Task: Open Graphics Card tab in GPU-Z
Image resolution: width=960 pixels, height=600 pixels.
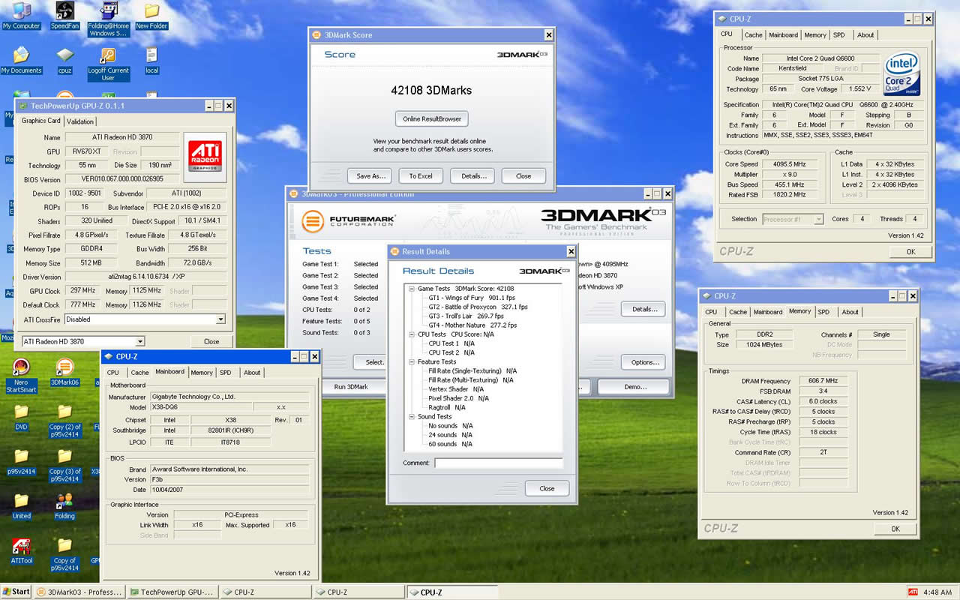Action: (x=40, y=121)
